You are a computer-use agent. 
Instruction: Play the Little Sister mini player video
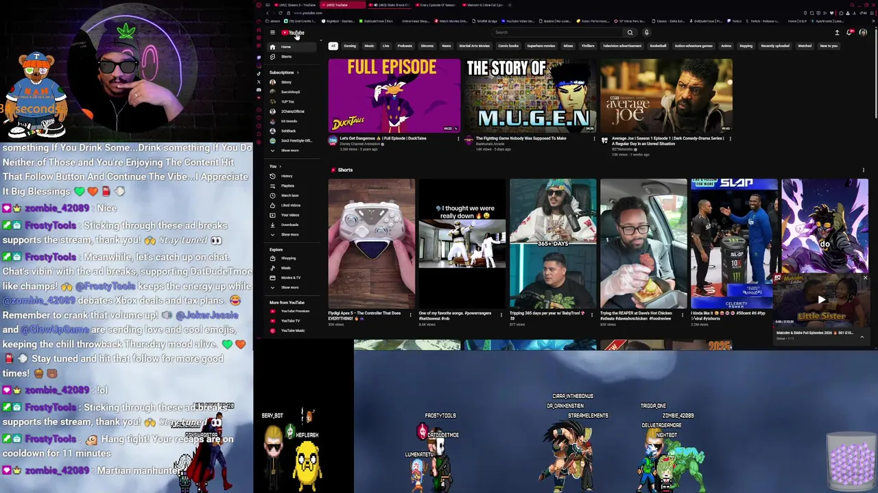click(x=822, y=300)
